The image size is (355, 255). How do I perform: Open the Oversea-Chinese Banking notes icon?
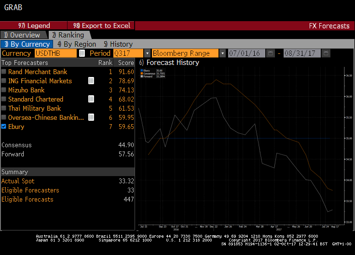click(x=91, y=117)
